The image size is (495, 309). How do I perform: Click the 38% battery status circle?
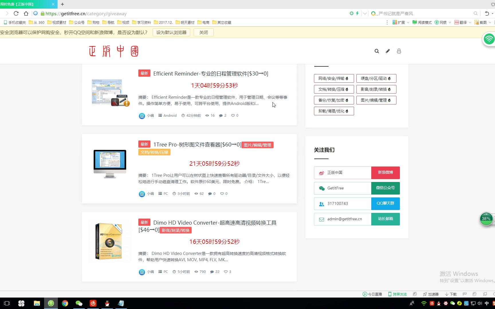pos(486,219)
